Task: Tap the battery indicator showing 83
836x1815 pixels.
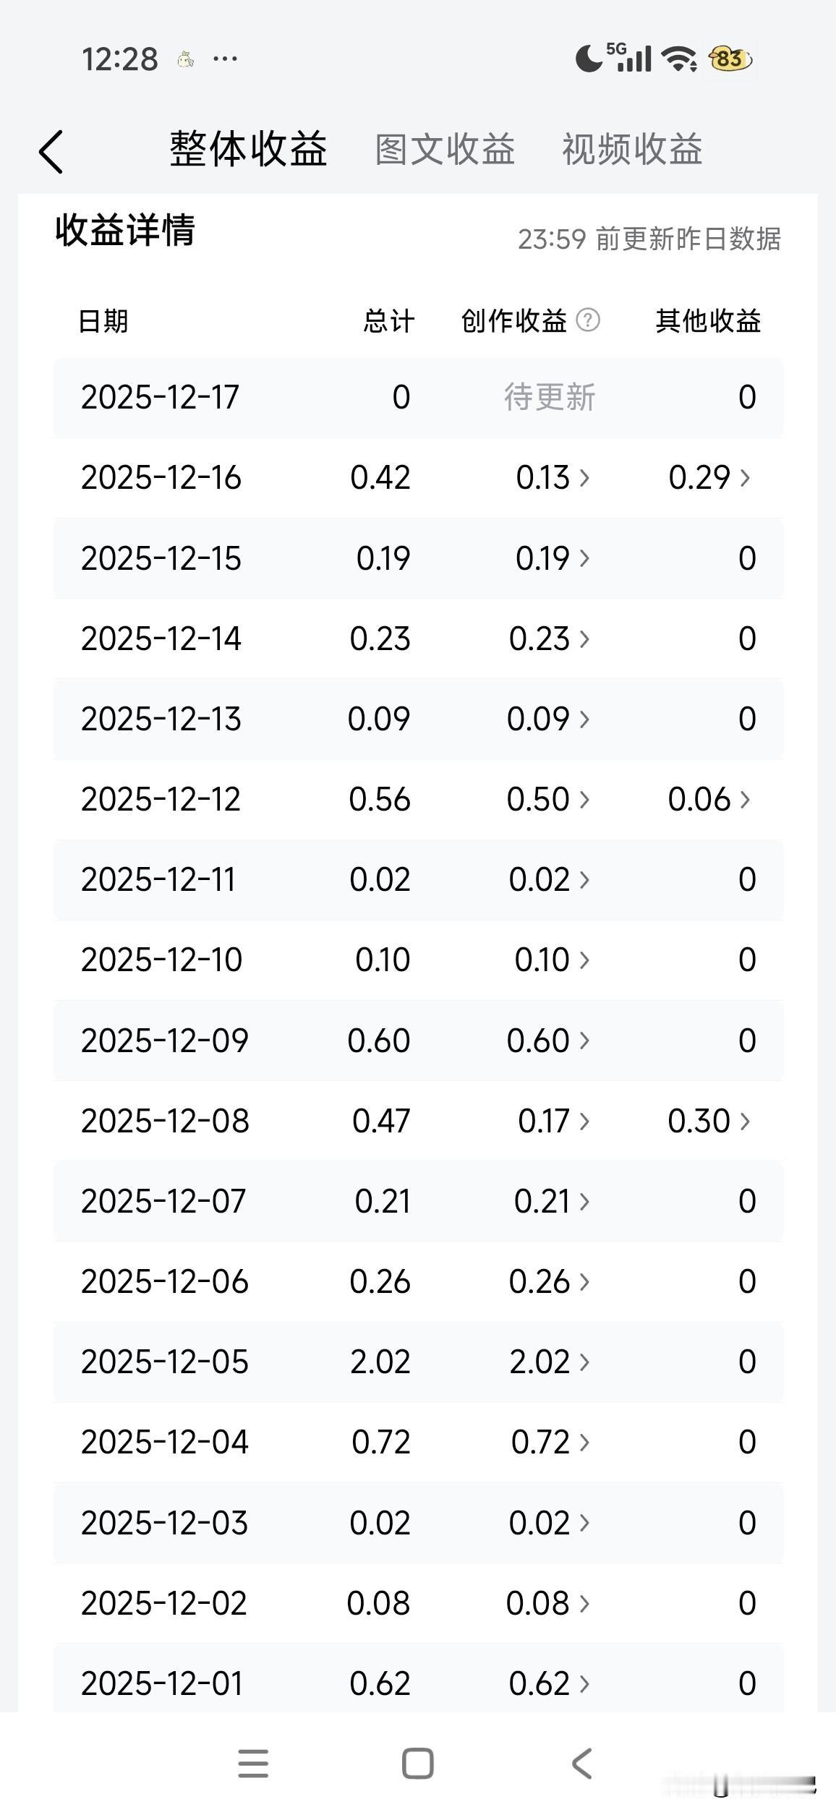Action: tap(730, 59)
